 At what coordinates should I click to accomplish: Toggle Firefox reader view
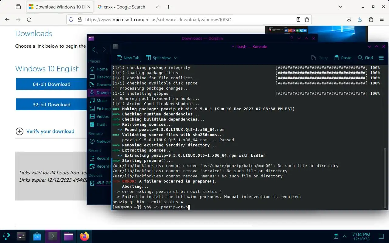click(x=298, y=19)
